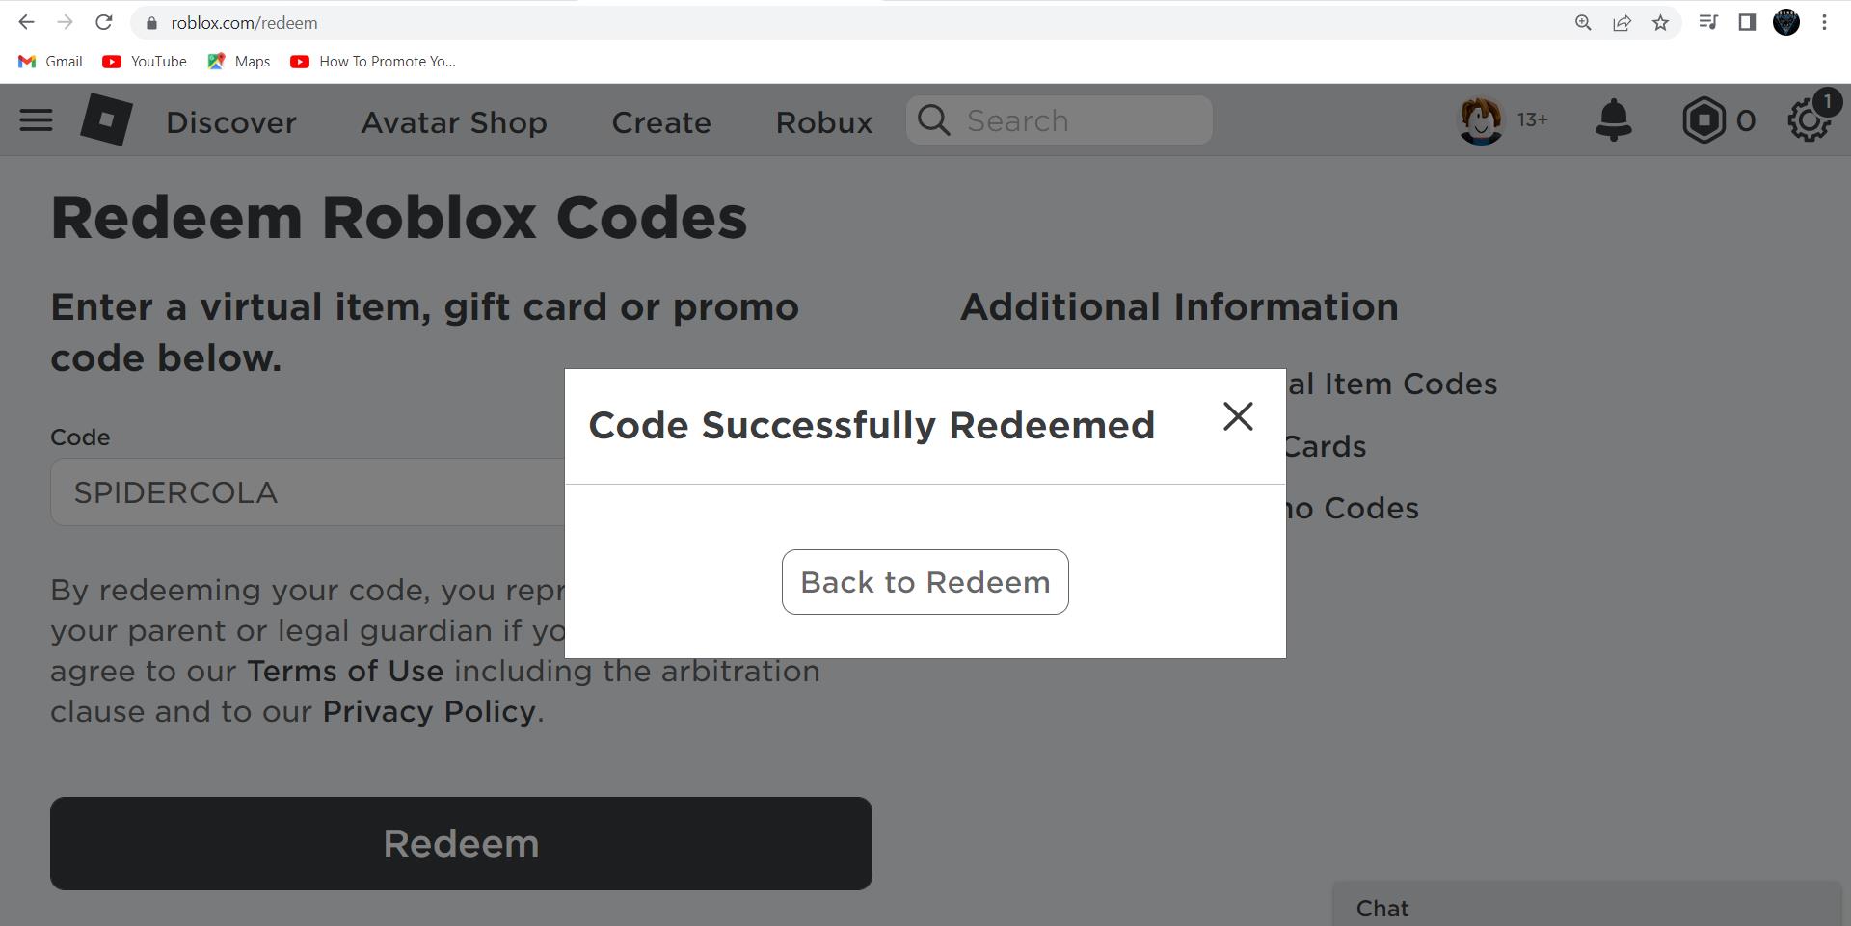This screenshot has height=926, width=1851.
Task: Expand the Chat panel
Action: [1587, 904]
